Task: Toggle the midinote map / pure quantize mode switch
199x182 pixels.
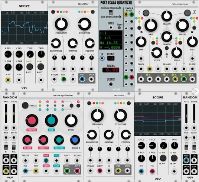Action: [111, 13]
